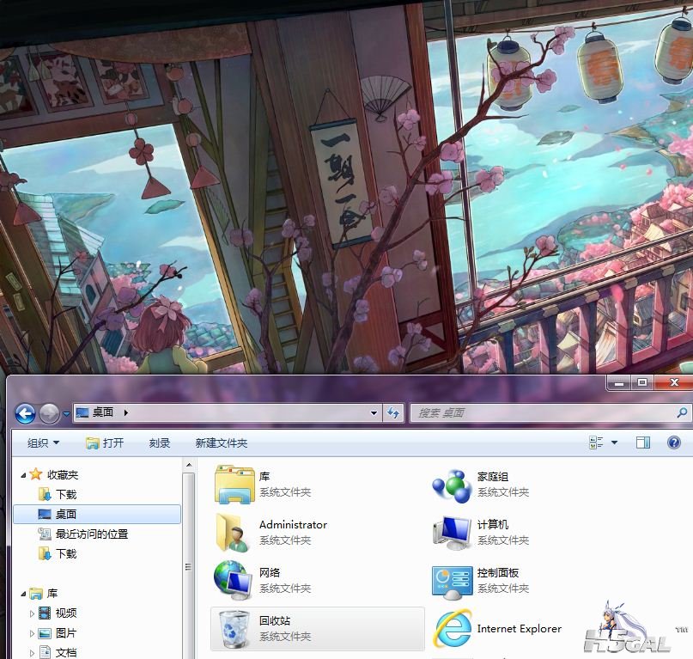693x659 pixels.
Task: Click the navigation pane scroll up arrow
Action: pyautogui.click(x=189, y=465)
